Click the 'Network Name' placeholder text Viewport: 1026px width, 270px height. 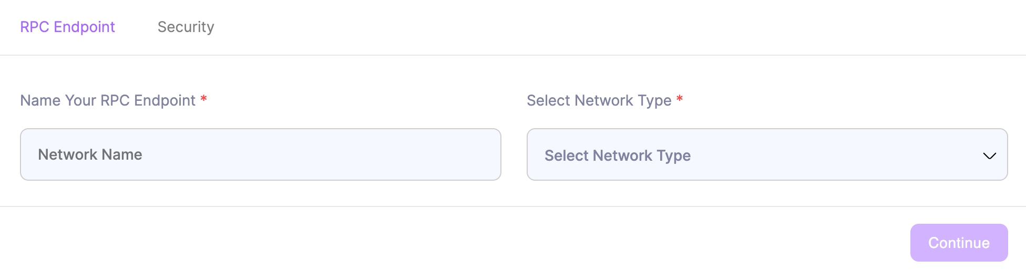click(x=90, y=154)
